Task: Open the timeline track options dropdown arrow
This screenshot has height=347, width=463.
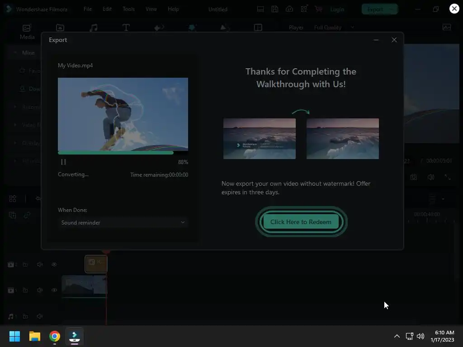Action: click(x=443, y=199)
